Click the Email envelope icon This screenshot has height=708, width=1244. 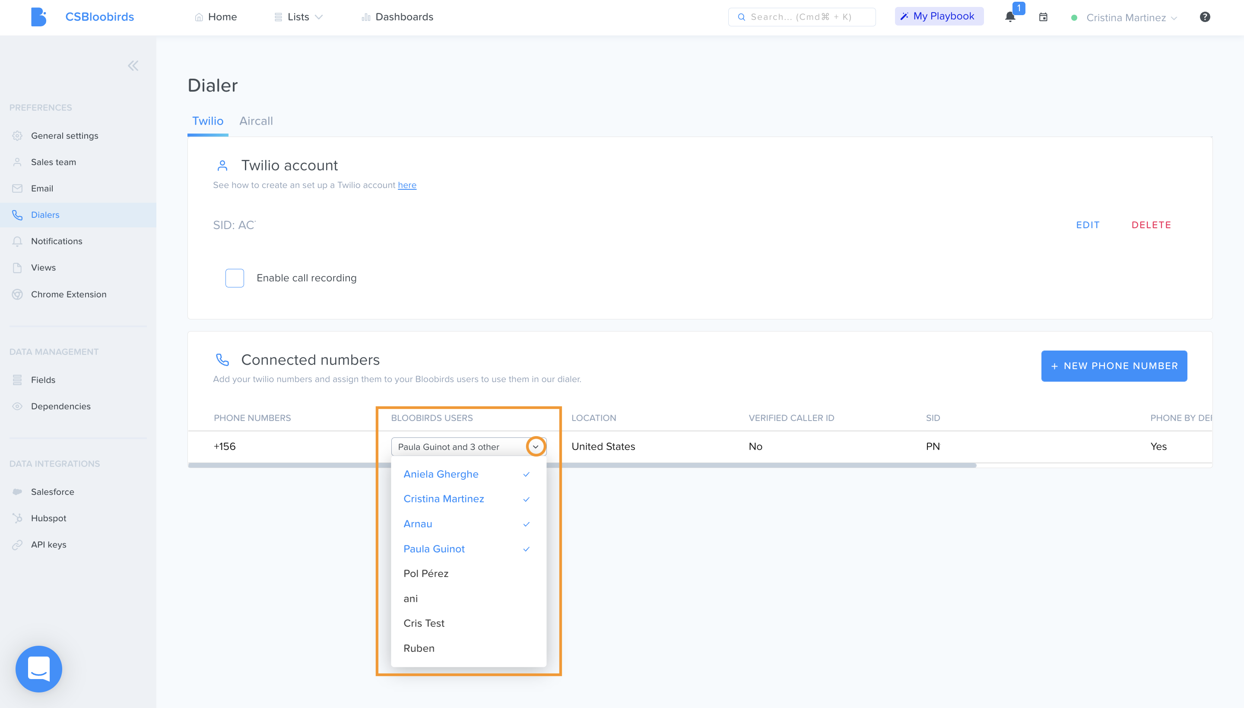click(x=17, y=188)
